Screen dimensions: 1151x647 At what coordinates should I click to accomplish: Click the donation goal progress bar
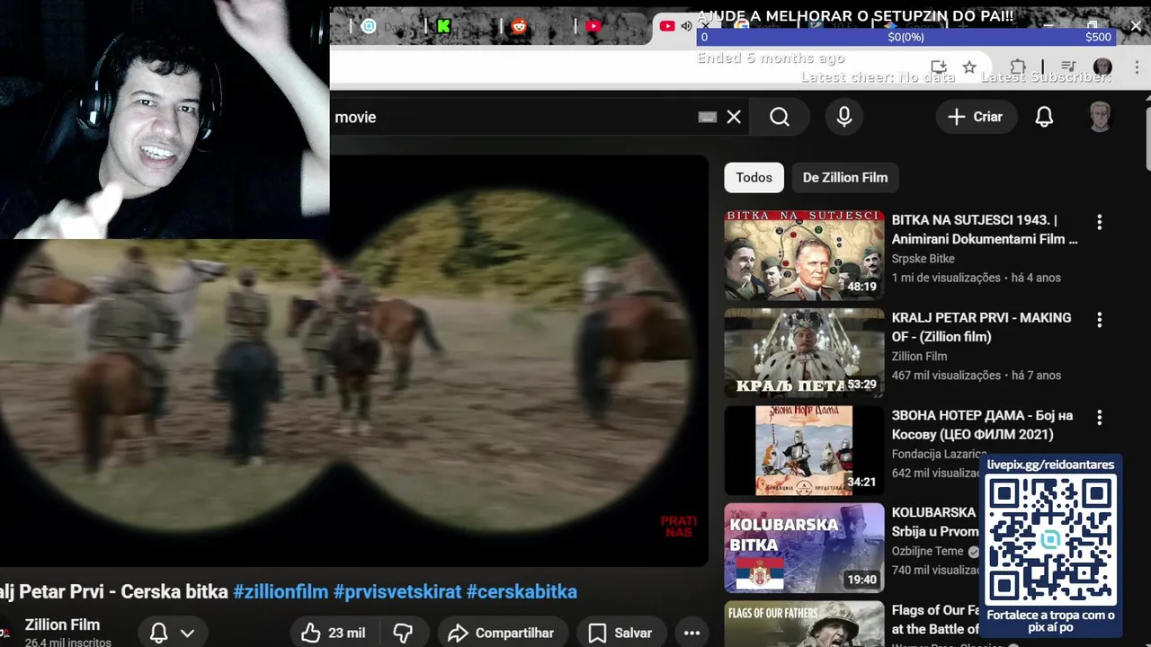[906, 37]
